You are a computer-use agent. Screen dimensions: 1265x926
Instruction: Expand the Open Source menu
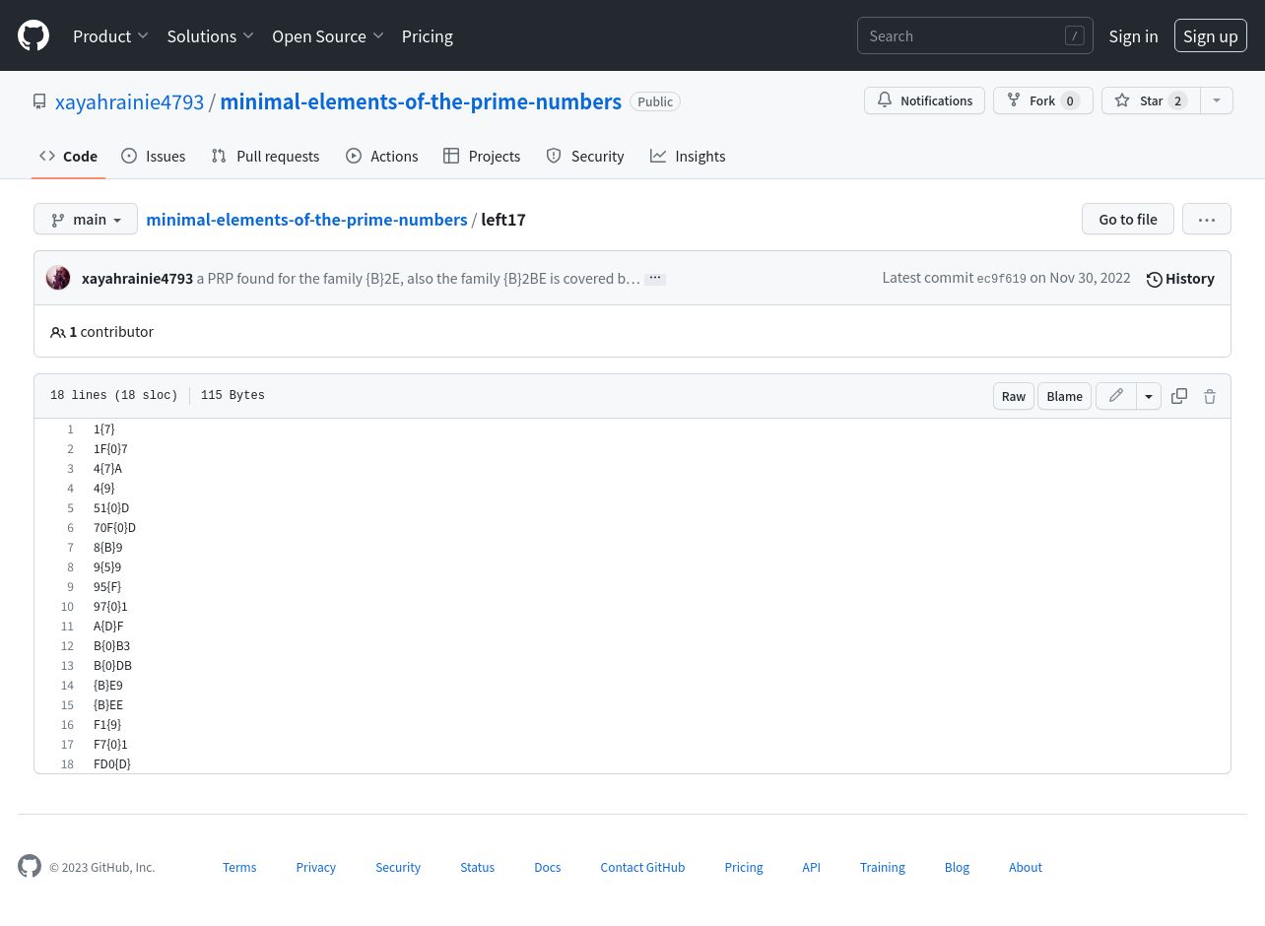[328, 35]
